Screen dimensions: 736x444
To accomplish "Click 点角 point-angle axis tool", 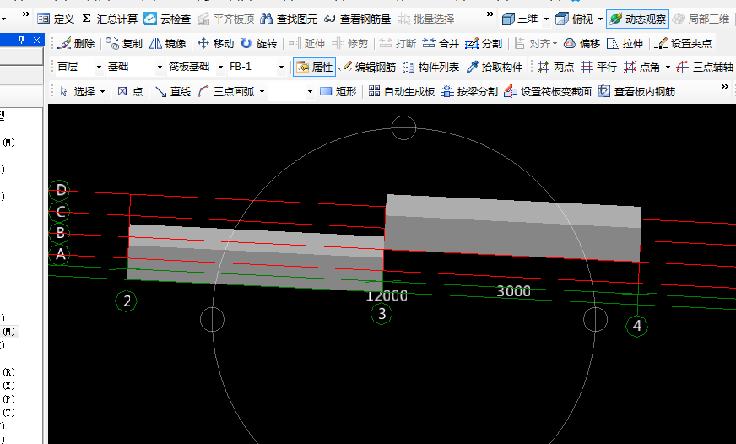I will [x=641, y=68].
